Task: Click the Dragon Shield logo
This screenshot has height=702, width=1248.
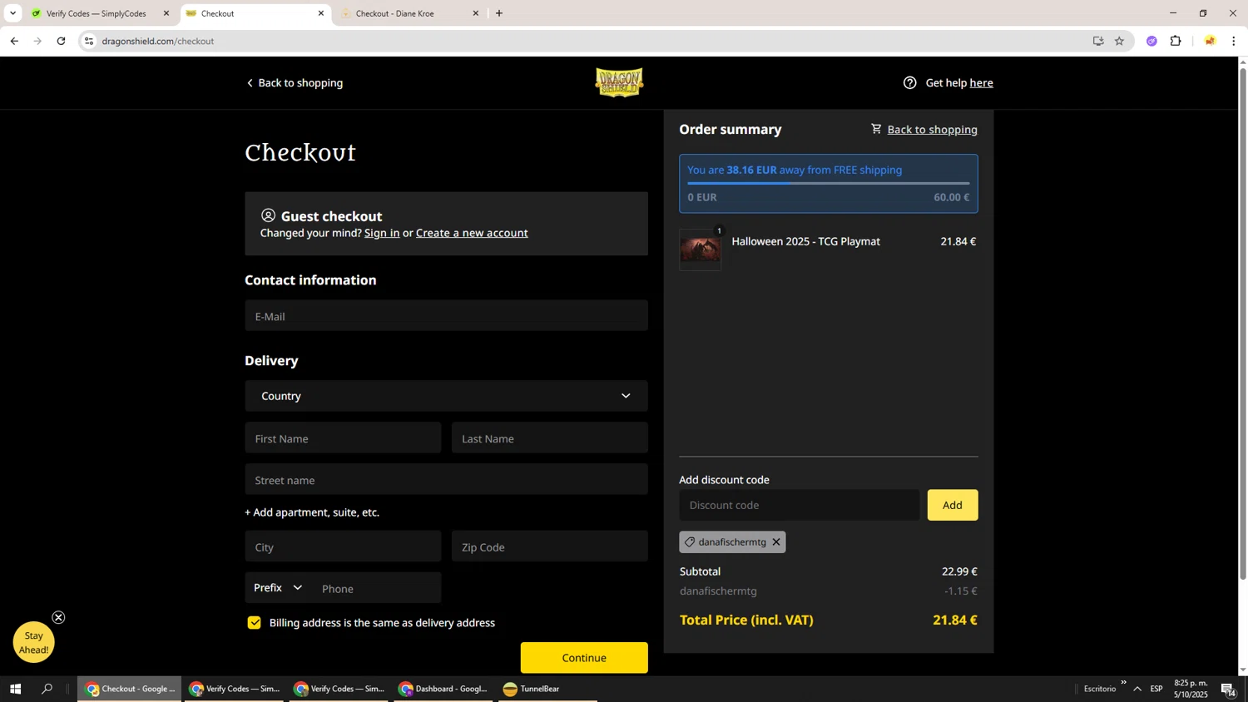Action: [x=620, y=82]
